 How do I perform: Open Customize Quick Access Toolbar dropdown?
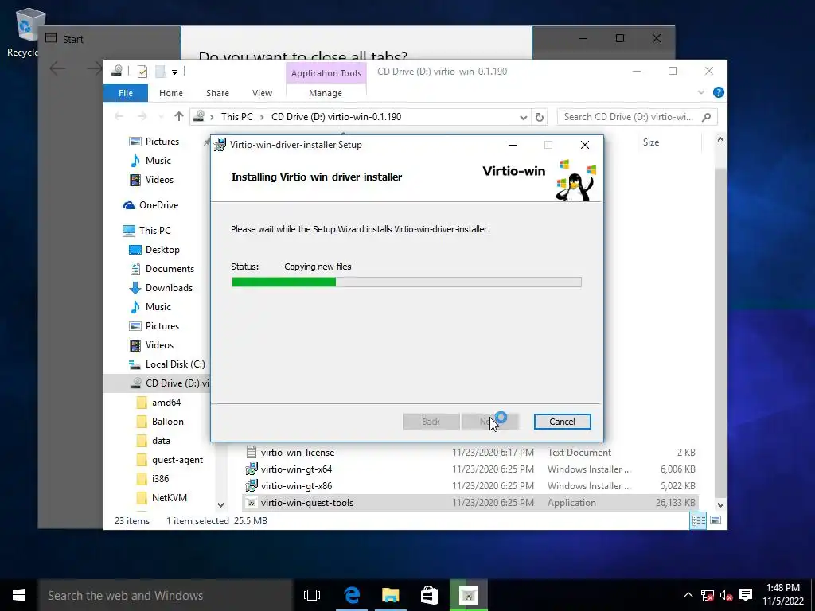tap(174, 72)
